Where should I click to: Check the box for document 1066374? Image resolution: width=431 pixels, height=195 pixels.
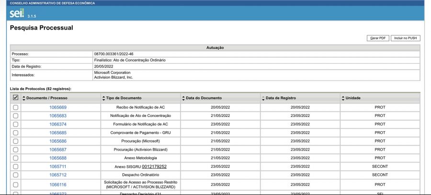(16, 124)
